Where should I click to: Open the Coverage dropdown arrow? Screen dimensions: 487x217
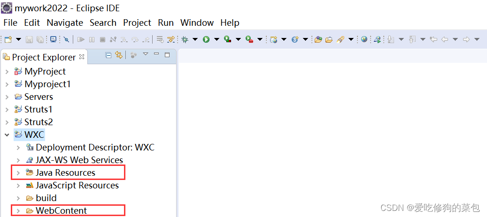pos(238,39)
